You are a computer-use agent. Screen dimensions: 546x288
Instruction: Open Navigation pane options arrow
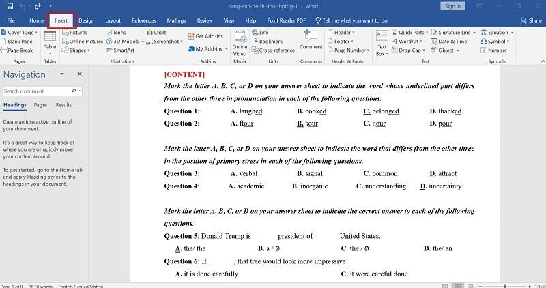pos(62,74)
